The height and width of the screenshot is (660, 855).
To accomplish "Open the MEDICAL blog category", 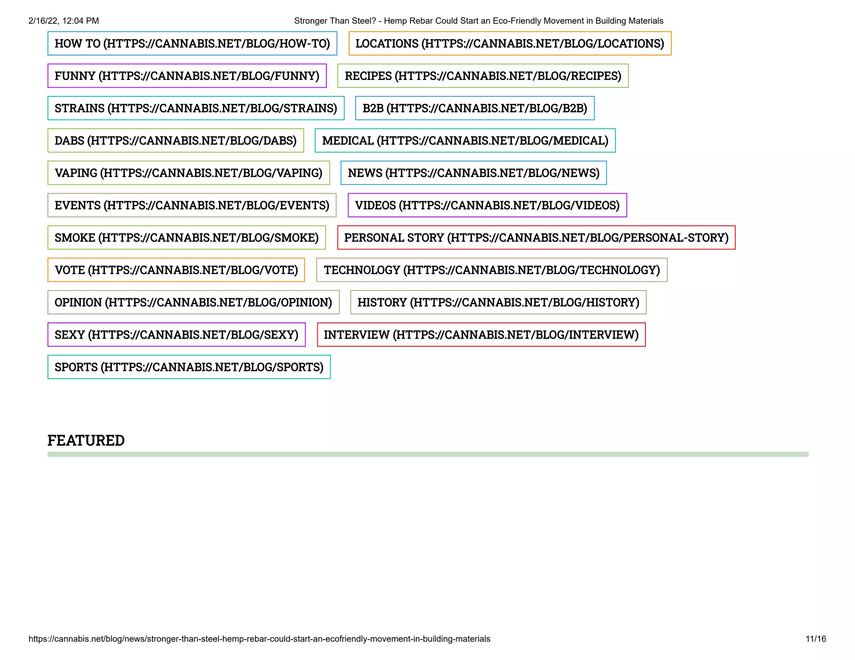I will click(x=465, y=141).
